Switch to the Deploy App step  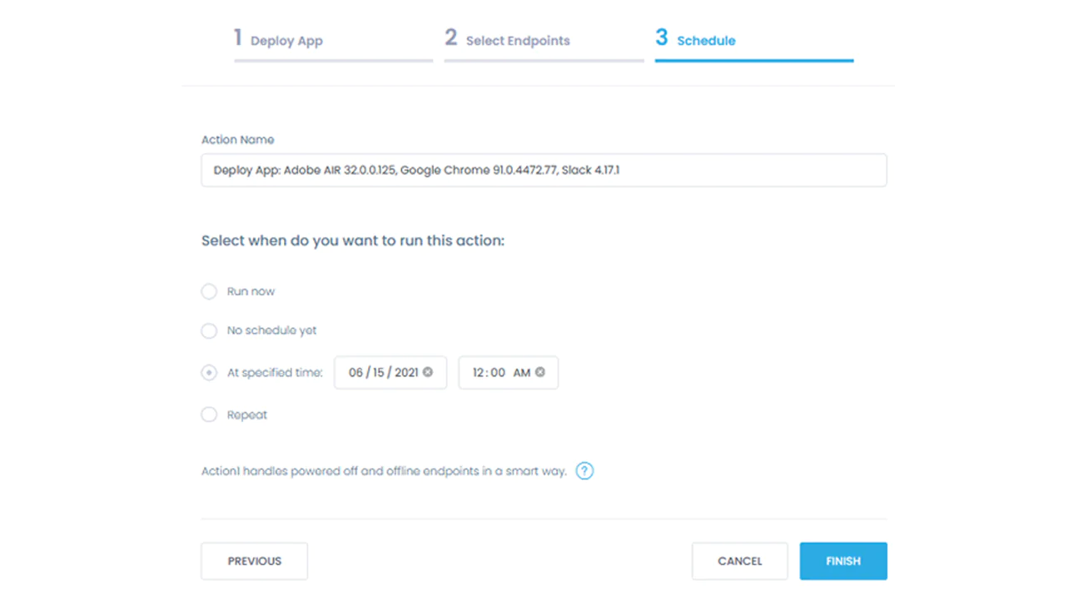tap(288, 40)
